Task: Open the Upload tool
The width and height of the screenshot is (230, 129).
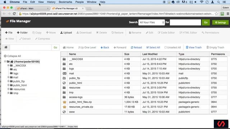Action: 66,33
